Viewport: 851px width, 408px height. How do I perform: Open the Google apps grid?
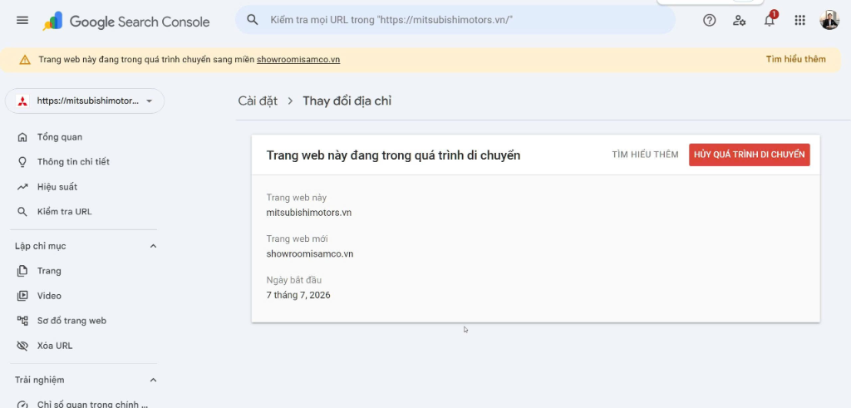pos(799,21)
